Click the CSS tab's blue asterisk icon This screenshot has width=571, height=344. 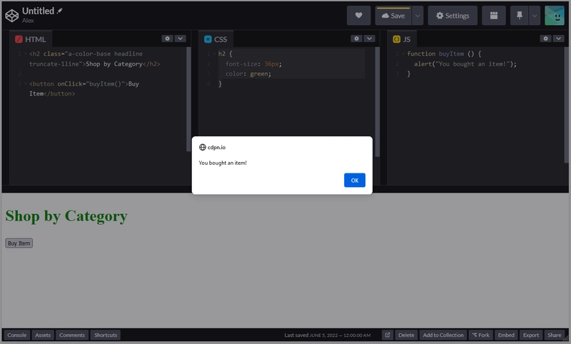(208, 39)
